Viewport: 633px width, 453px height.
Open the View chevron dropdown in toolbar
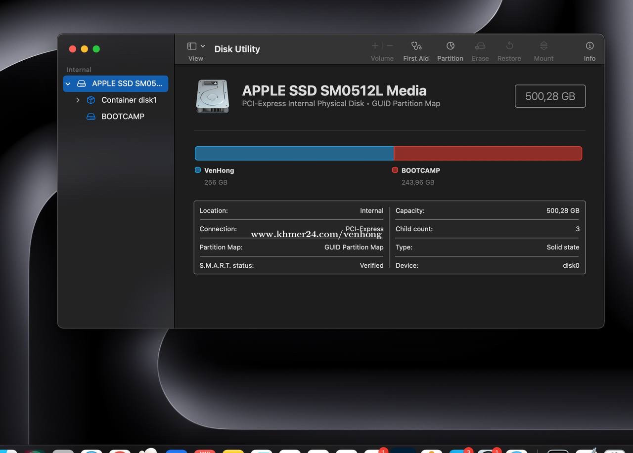[203, 46]
